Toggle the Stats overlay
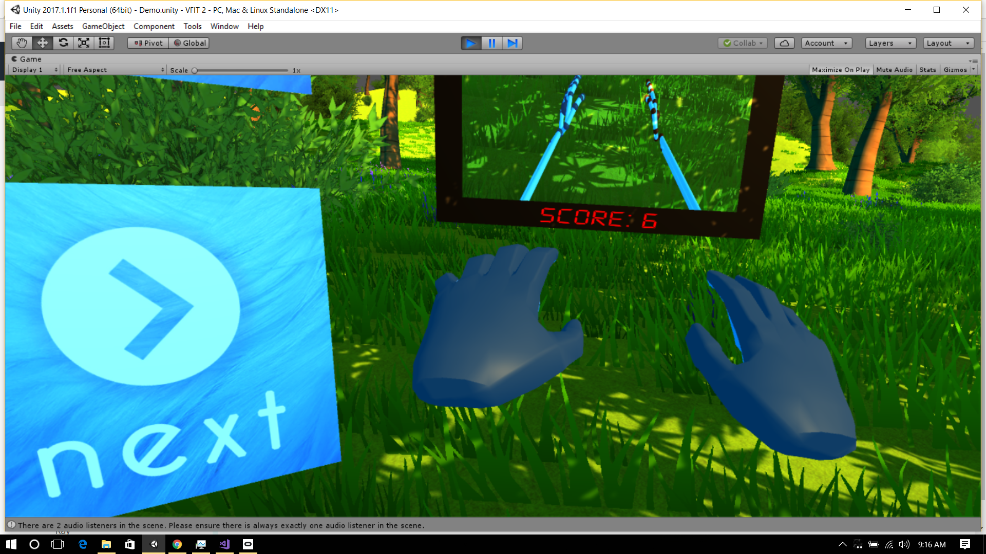 pos(927,70)
